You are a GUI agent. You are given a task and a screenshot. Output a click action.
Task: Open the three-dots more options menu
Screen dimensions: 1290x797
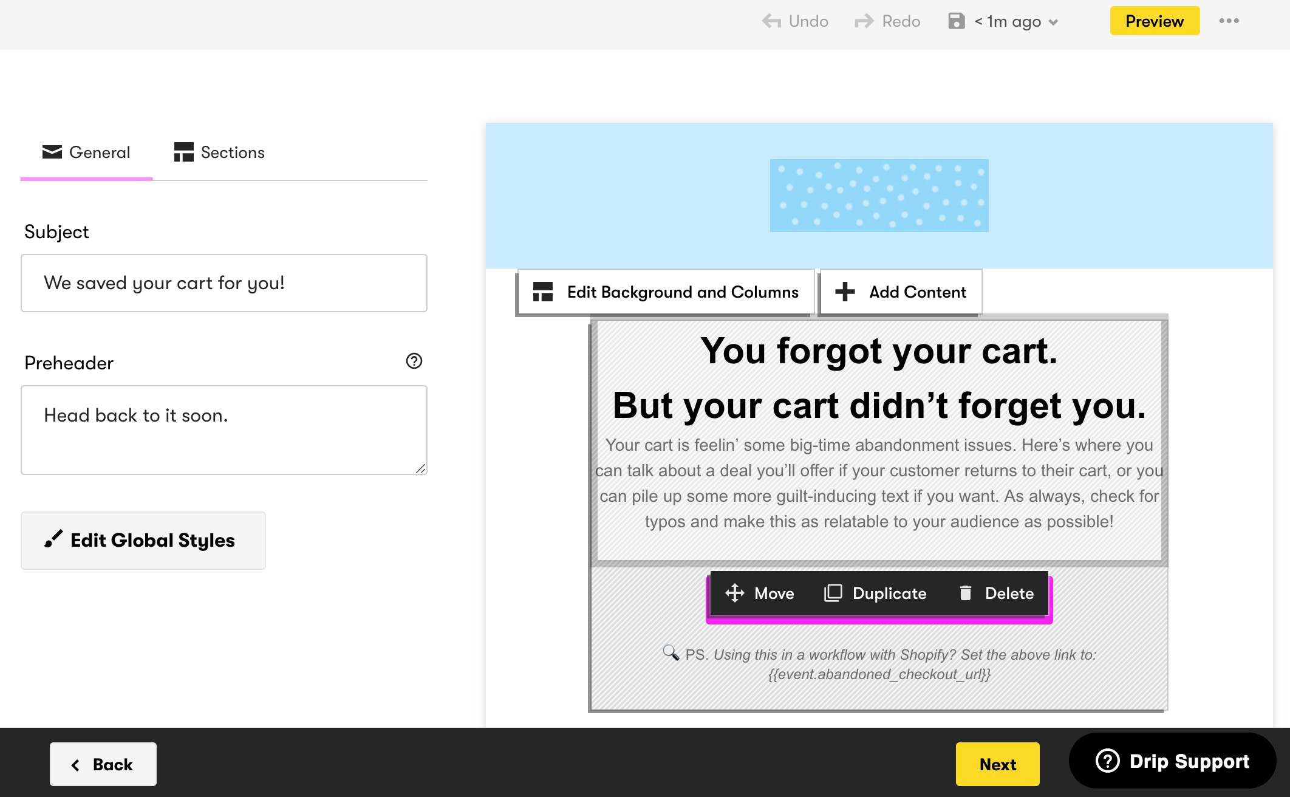click(x=1229, y=21)
